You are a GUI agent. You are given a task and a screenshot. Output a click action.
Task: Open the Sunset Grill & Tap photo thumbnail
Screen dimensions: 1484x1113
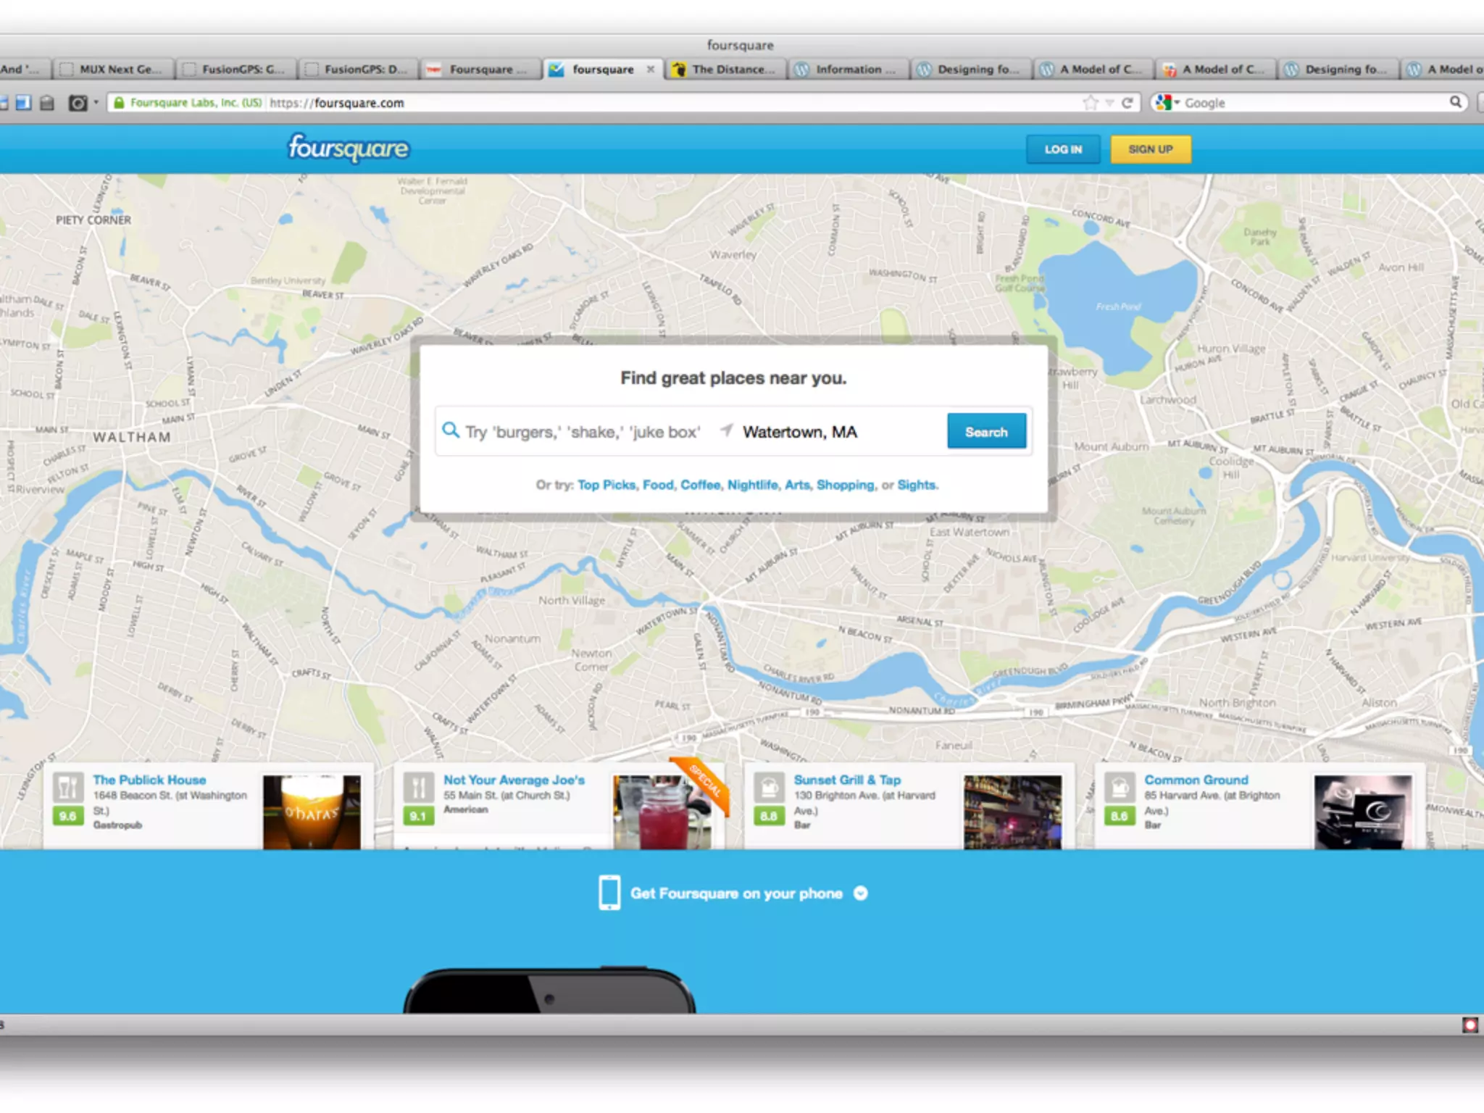pos(1012,812)
